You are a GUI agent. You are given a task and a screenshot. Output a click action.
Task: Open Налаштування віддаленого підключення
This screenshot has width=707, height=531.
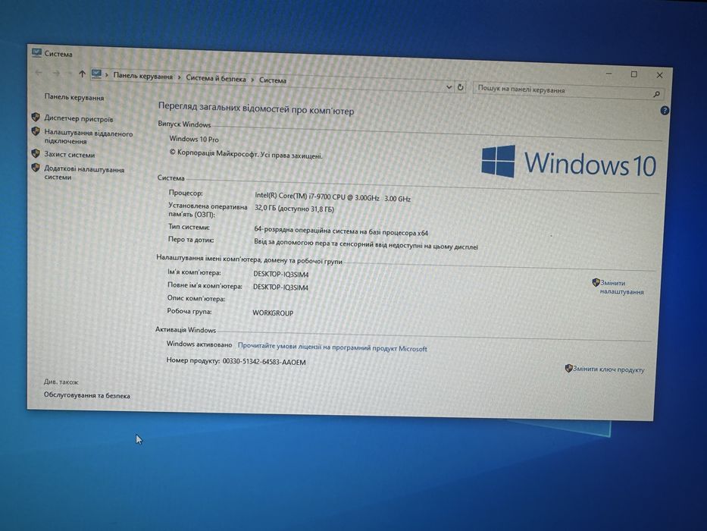coord(89,137)
